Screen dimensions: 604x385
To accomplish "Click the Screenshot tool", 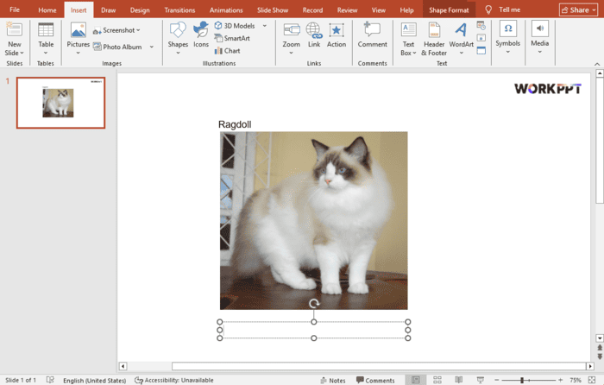I will (115, 30).
